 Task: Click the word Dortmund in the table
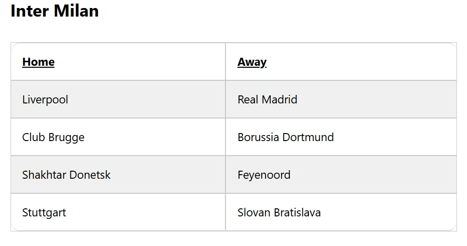point(308,137)
